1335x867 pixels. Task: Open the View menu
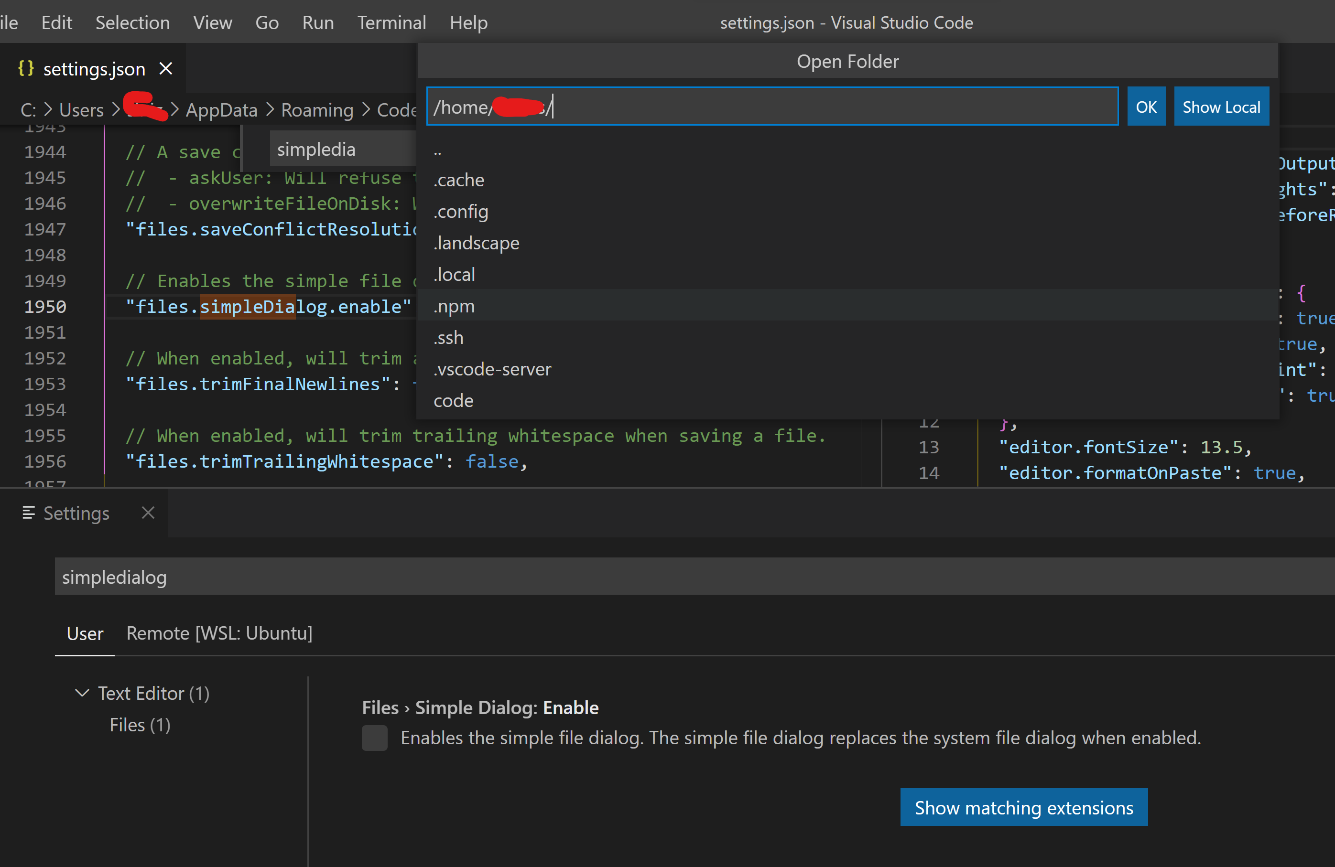point(213,22)
